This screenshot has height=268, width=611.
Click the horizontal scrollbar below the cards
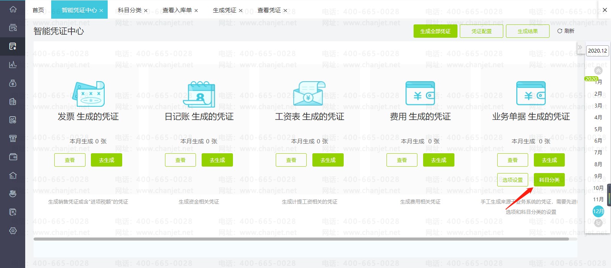pyautogui.click(x=301, y=239)
